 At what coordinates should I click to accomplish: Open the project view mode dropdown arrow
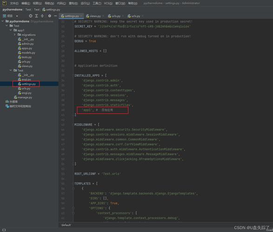[17, 16]
